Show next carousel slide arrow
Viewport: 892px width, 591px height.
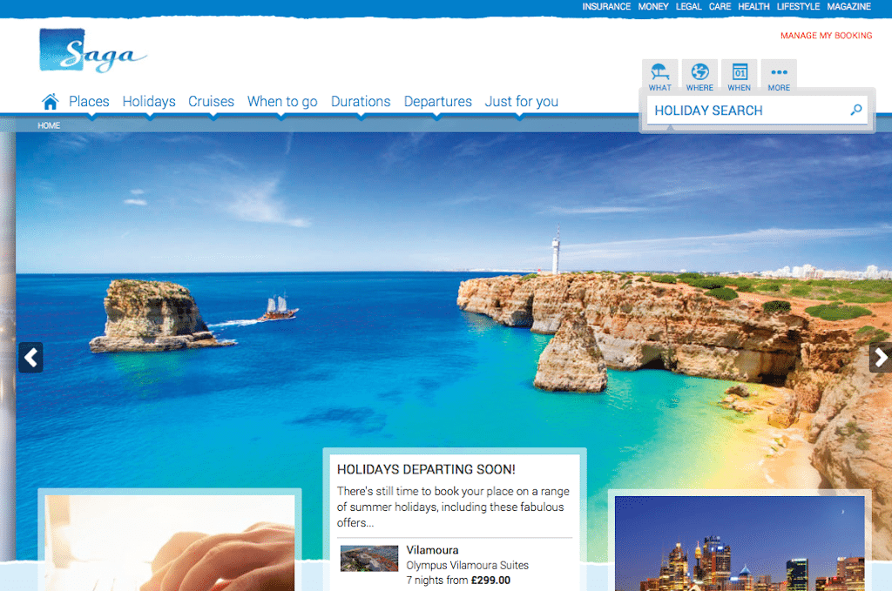tap(881, 358)
